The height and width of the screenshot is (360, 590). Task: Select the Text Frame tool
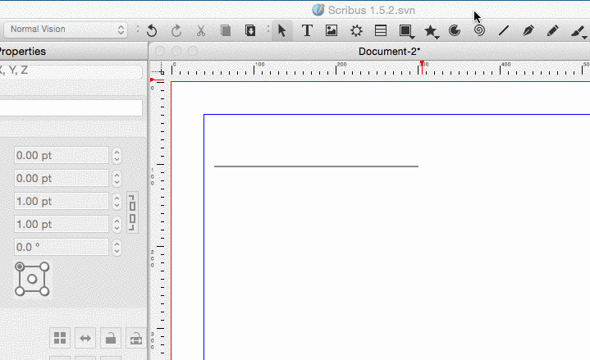[x=307, y=30]
